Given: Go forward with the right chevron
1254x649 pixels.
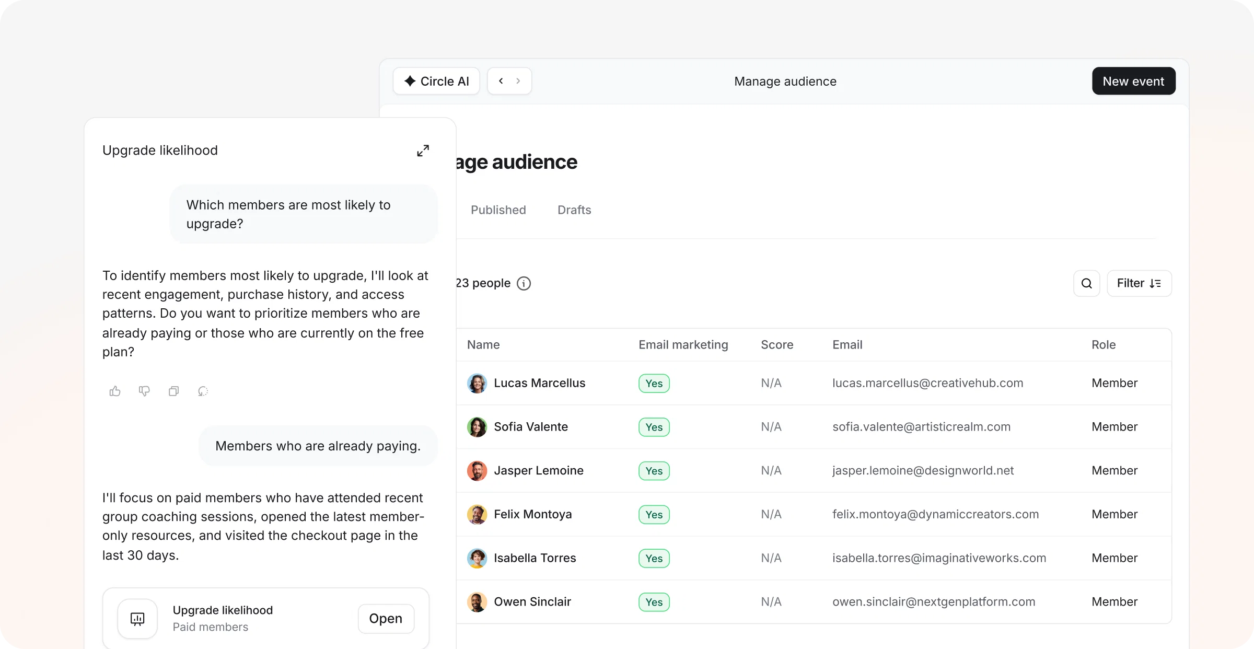Looking at the screenshot, I should (x=518, y=81).
